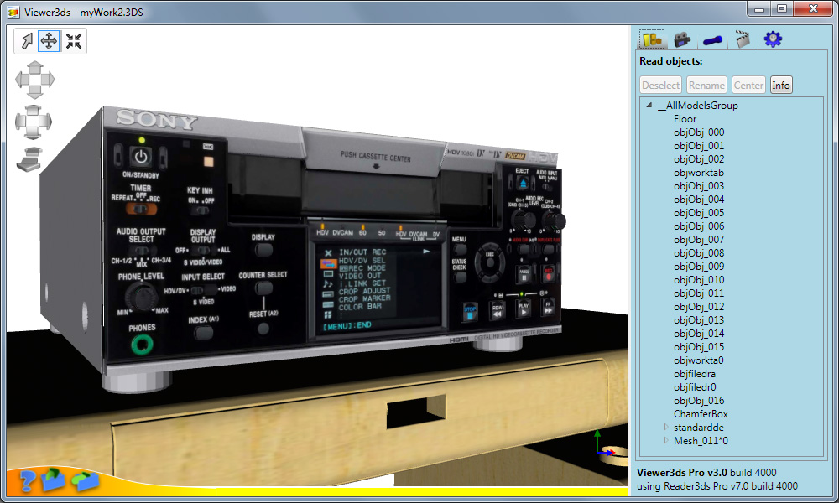
Task: Click the blue question mark help icon
Action: 27,480
